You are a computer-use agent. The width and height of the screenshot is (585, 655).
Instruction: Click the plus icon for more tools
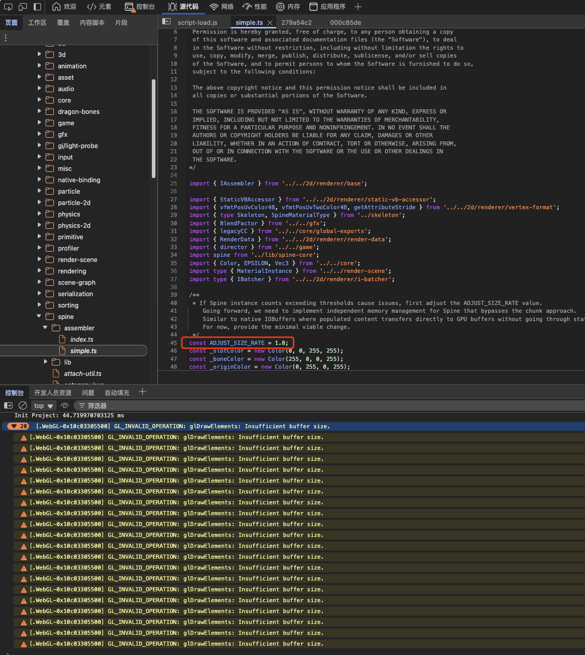pos(358,7)
